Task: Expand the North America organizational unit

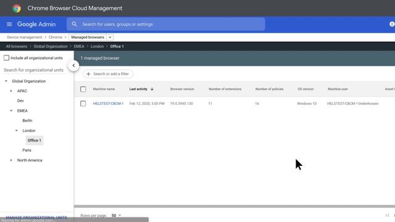Action: pos(11,160)
